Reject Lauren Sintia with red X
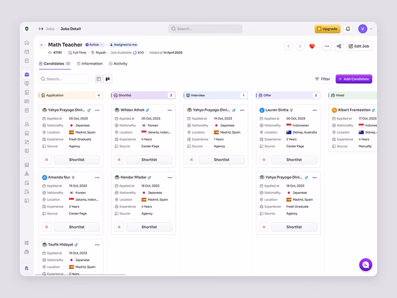The width and height of the screenshot is (397, 298). [x=264, y=159]
